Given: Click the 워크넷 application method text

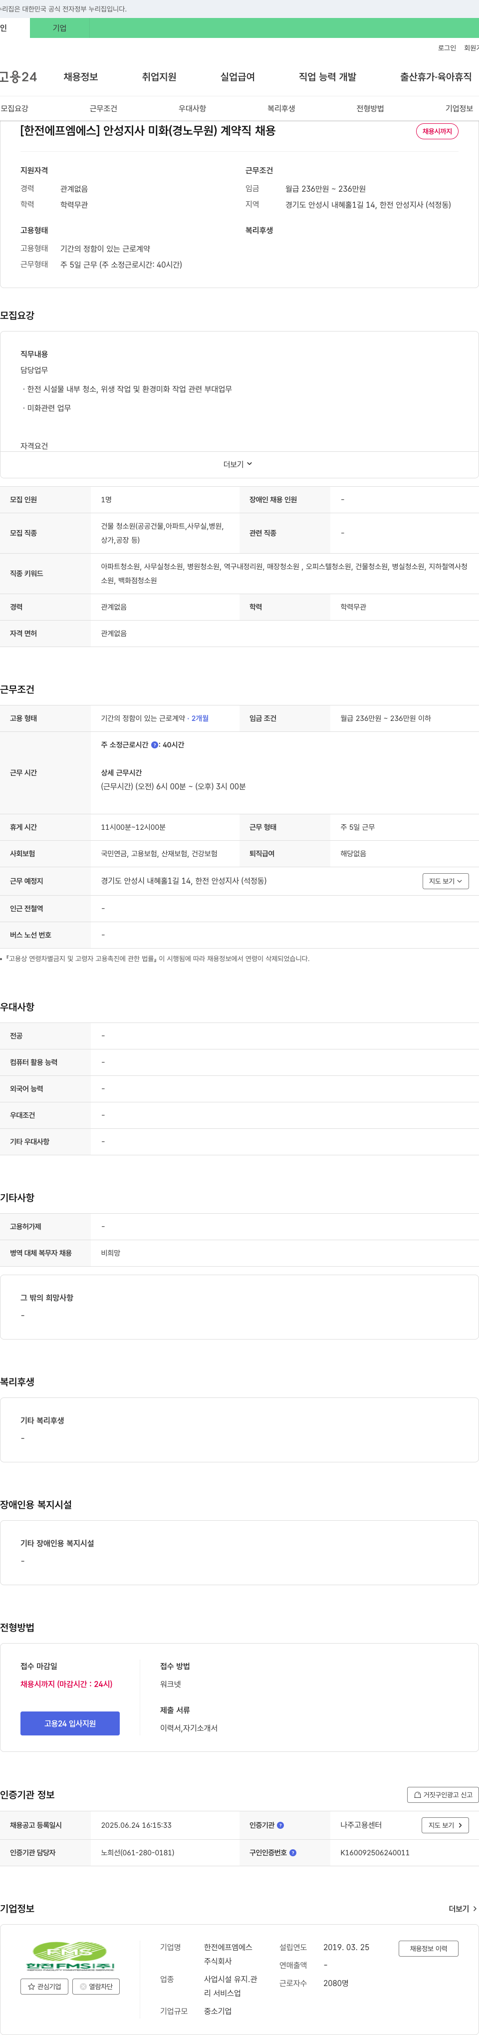Looking at the screenshot, I should pos(171,1684).
